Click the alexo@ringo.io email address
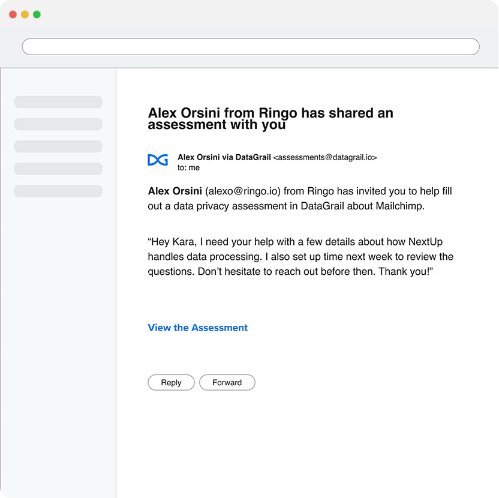499x498 pixels. 243,191
